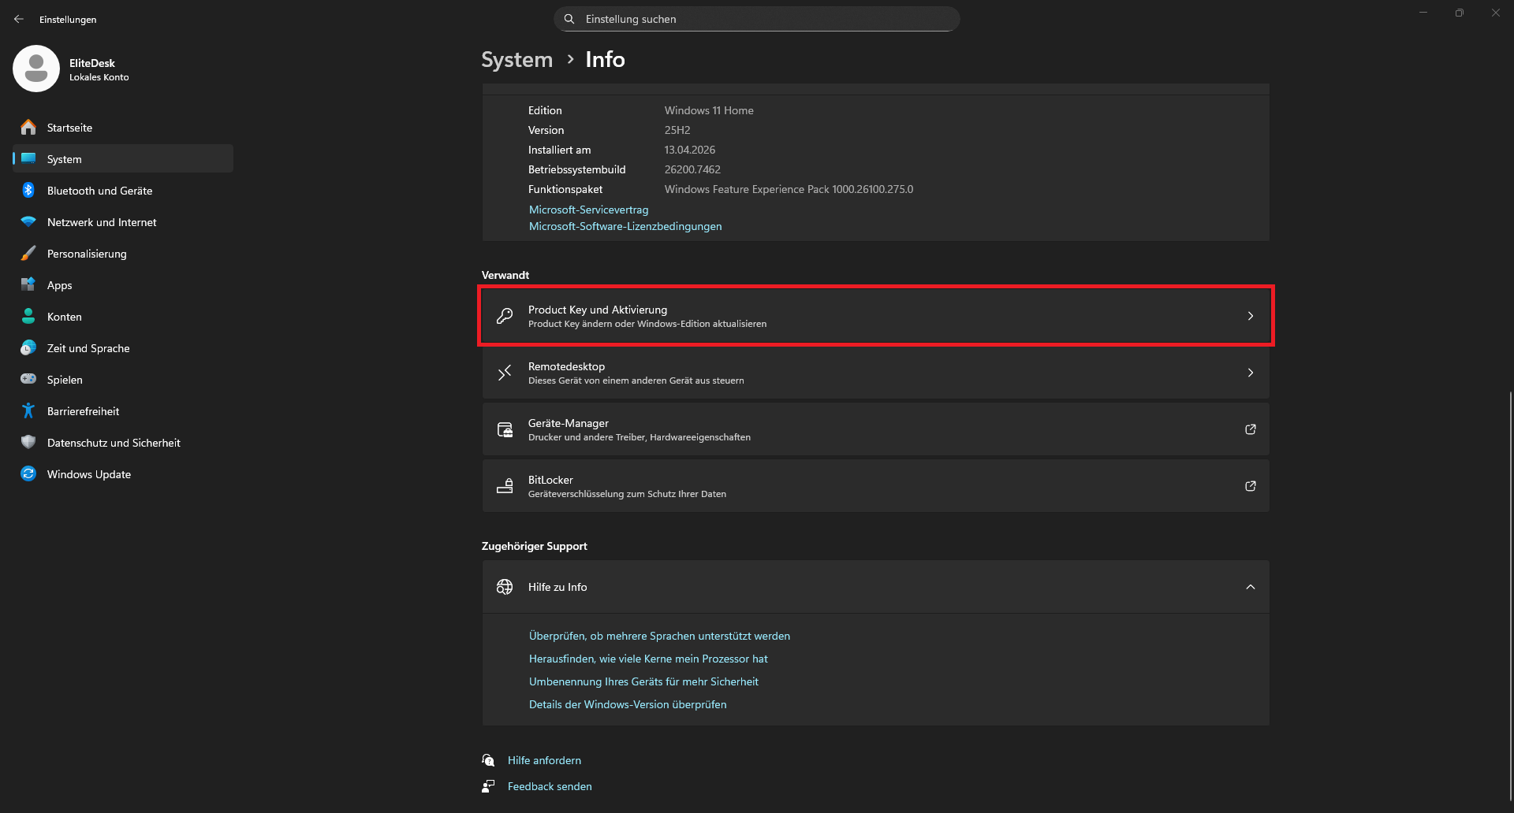
Task: Click the Feedback senden icon
Action: click(489, 786)
